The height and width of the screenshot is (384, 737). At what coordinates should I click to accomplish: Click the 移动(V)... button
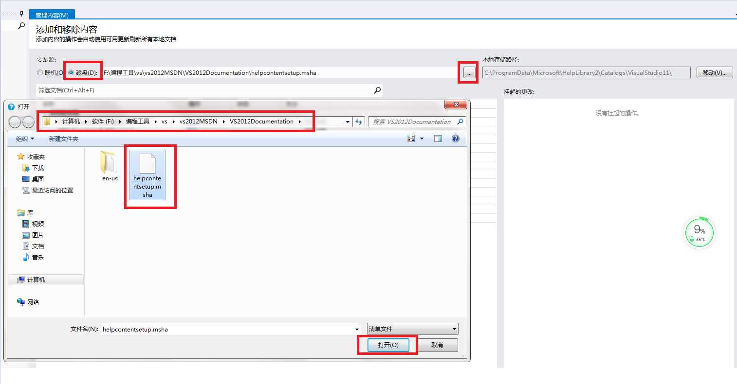pyautogui.click(x=714, y=73)
